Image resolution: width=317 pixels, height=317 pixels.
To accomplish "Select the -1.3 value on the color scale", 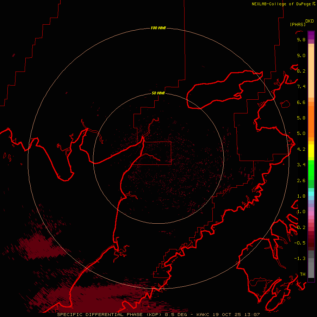I will click(x=300, y=259).
